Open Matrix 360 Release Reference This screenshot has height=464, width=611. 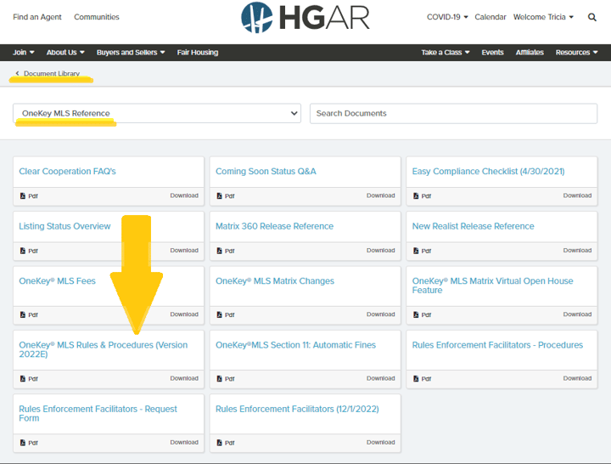point(274,226)
